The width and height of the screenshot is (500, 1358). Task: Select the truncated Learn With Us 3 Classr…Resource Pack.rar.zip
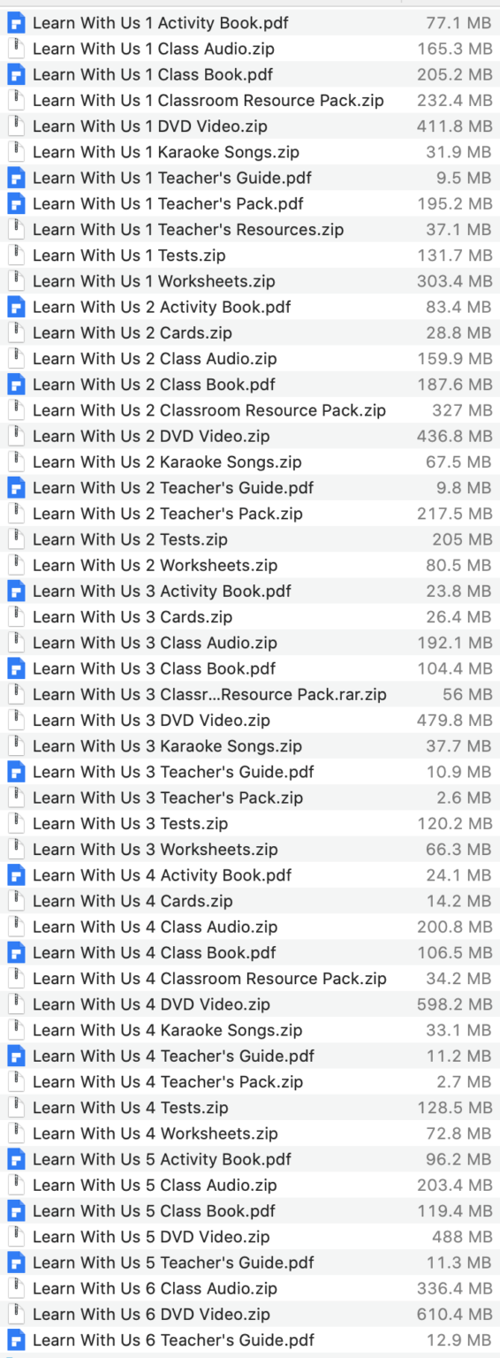point(250,695)
